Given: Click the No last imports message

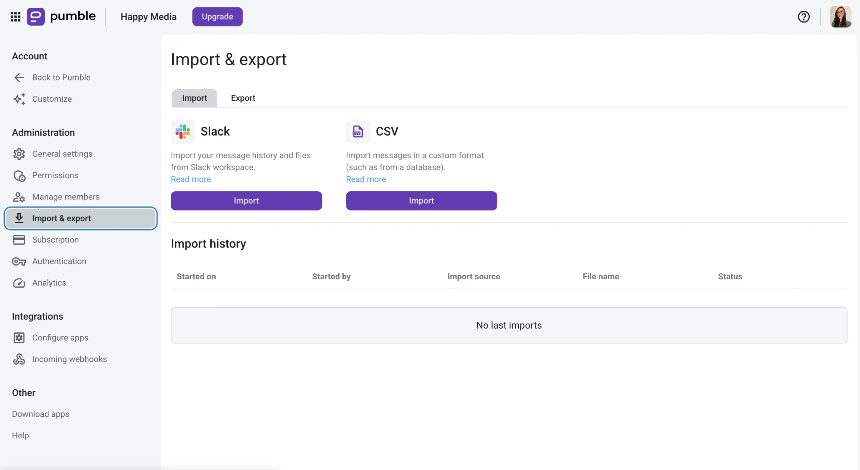Looking at the screenshot, I should point(509,325).
